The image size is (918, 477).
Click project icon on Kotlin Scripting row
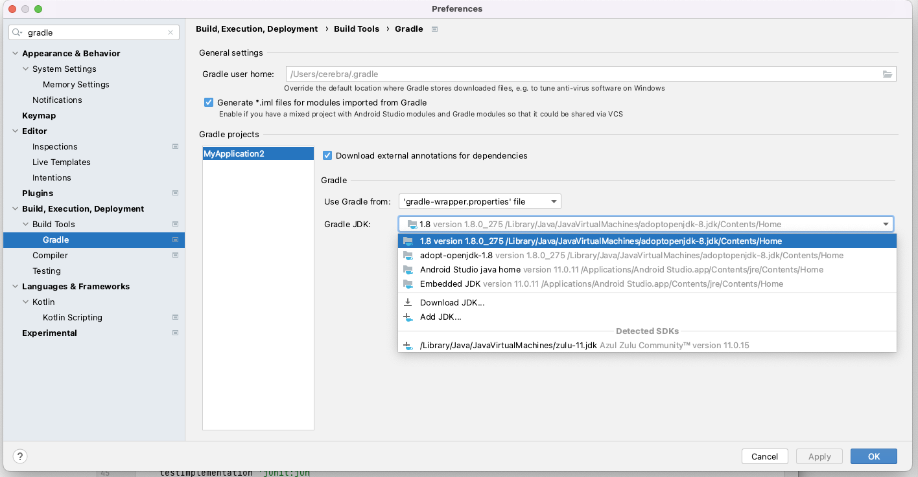[175, 318]
